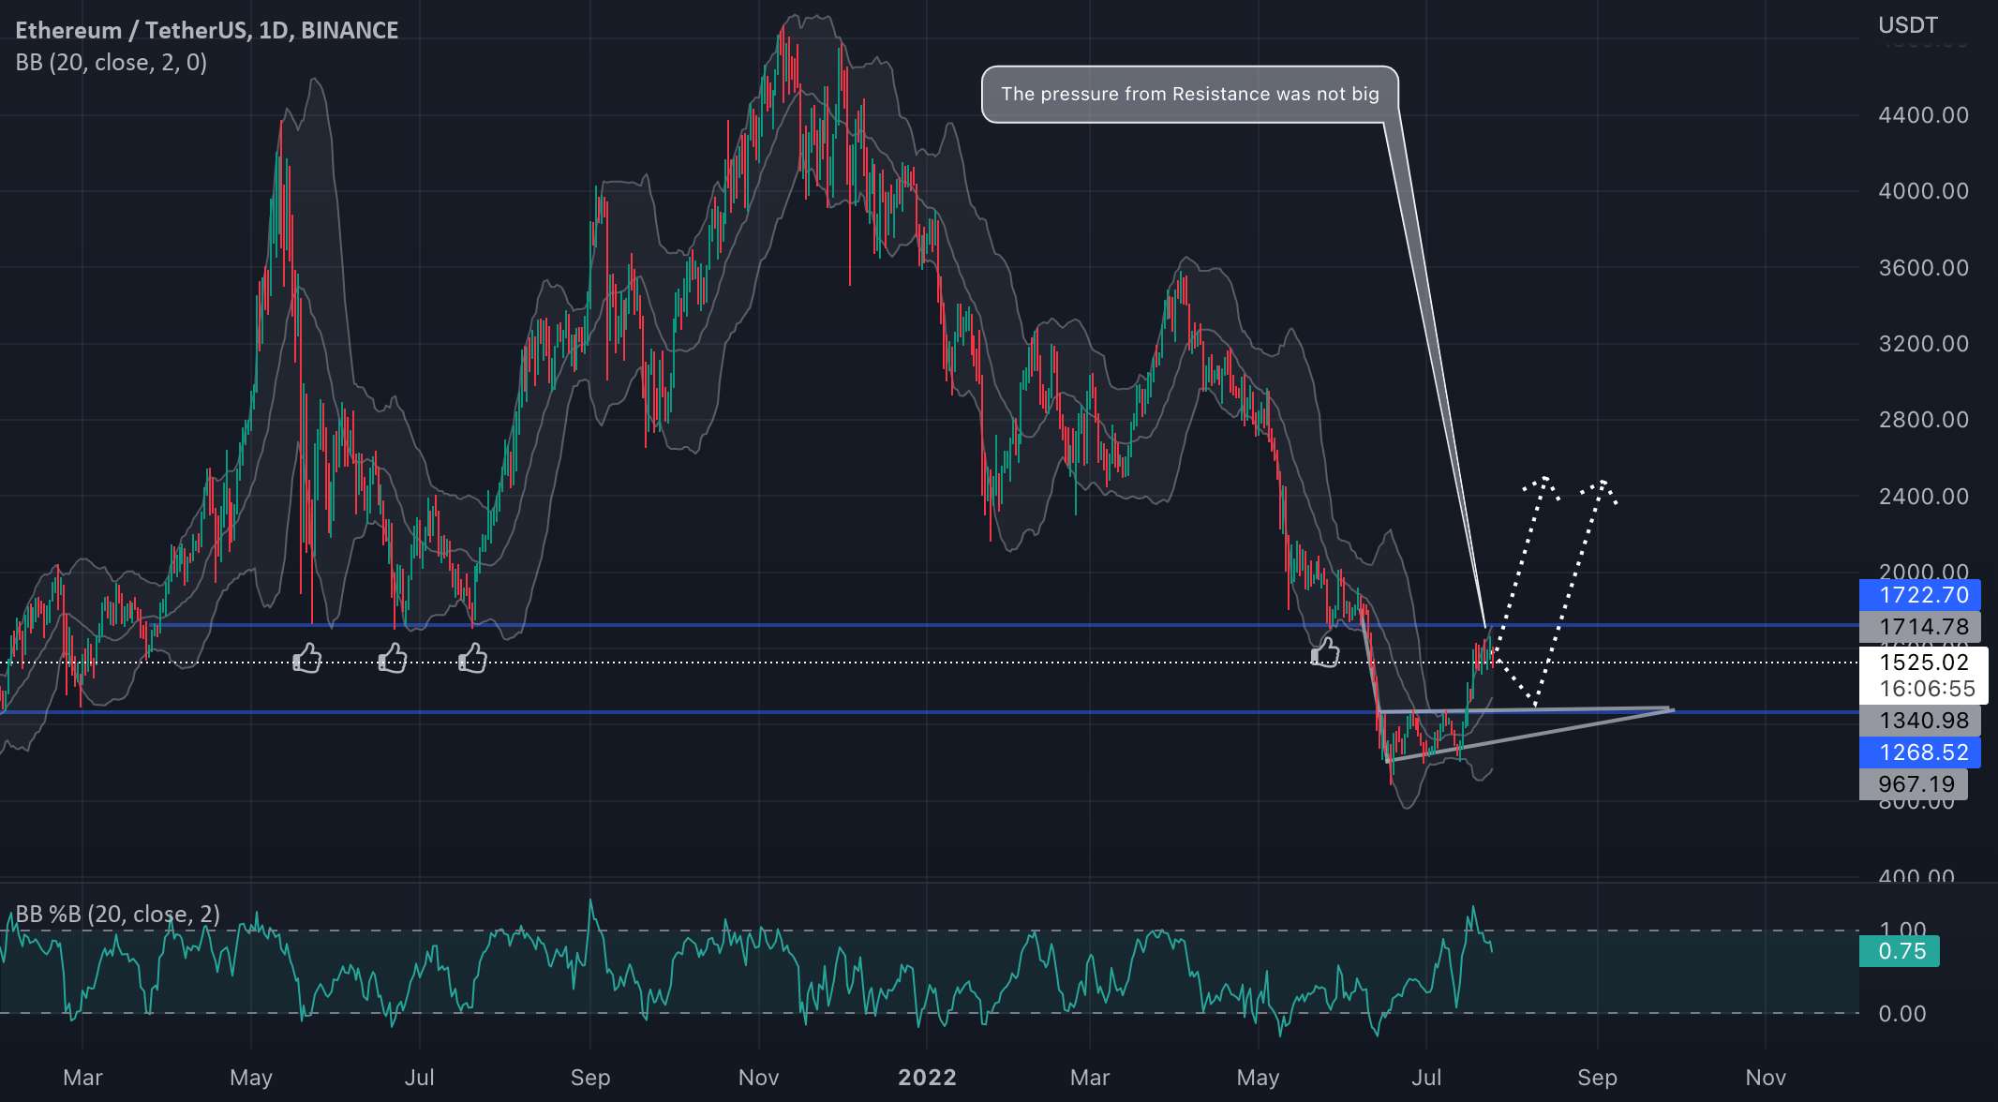Image resolution: width=1998 pixels, height=1102 pixels.
Task: Click the 2022 year label on time axis
Action: [927, 1078]
